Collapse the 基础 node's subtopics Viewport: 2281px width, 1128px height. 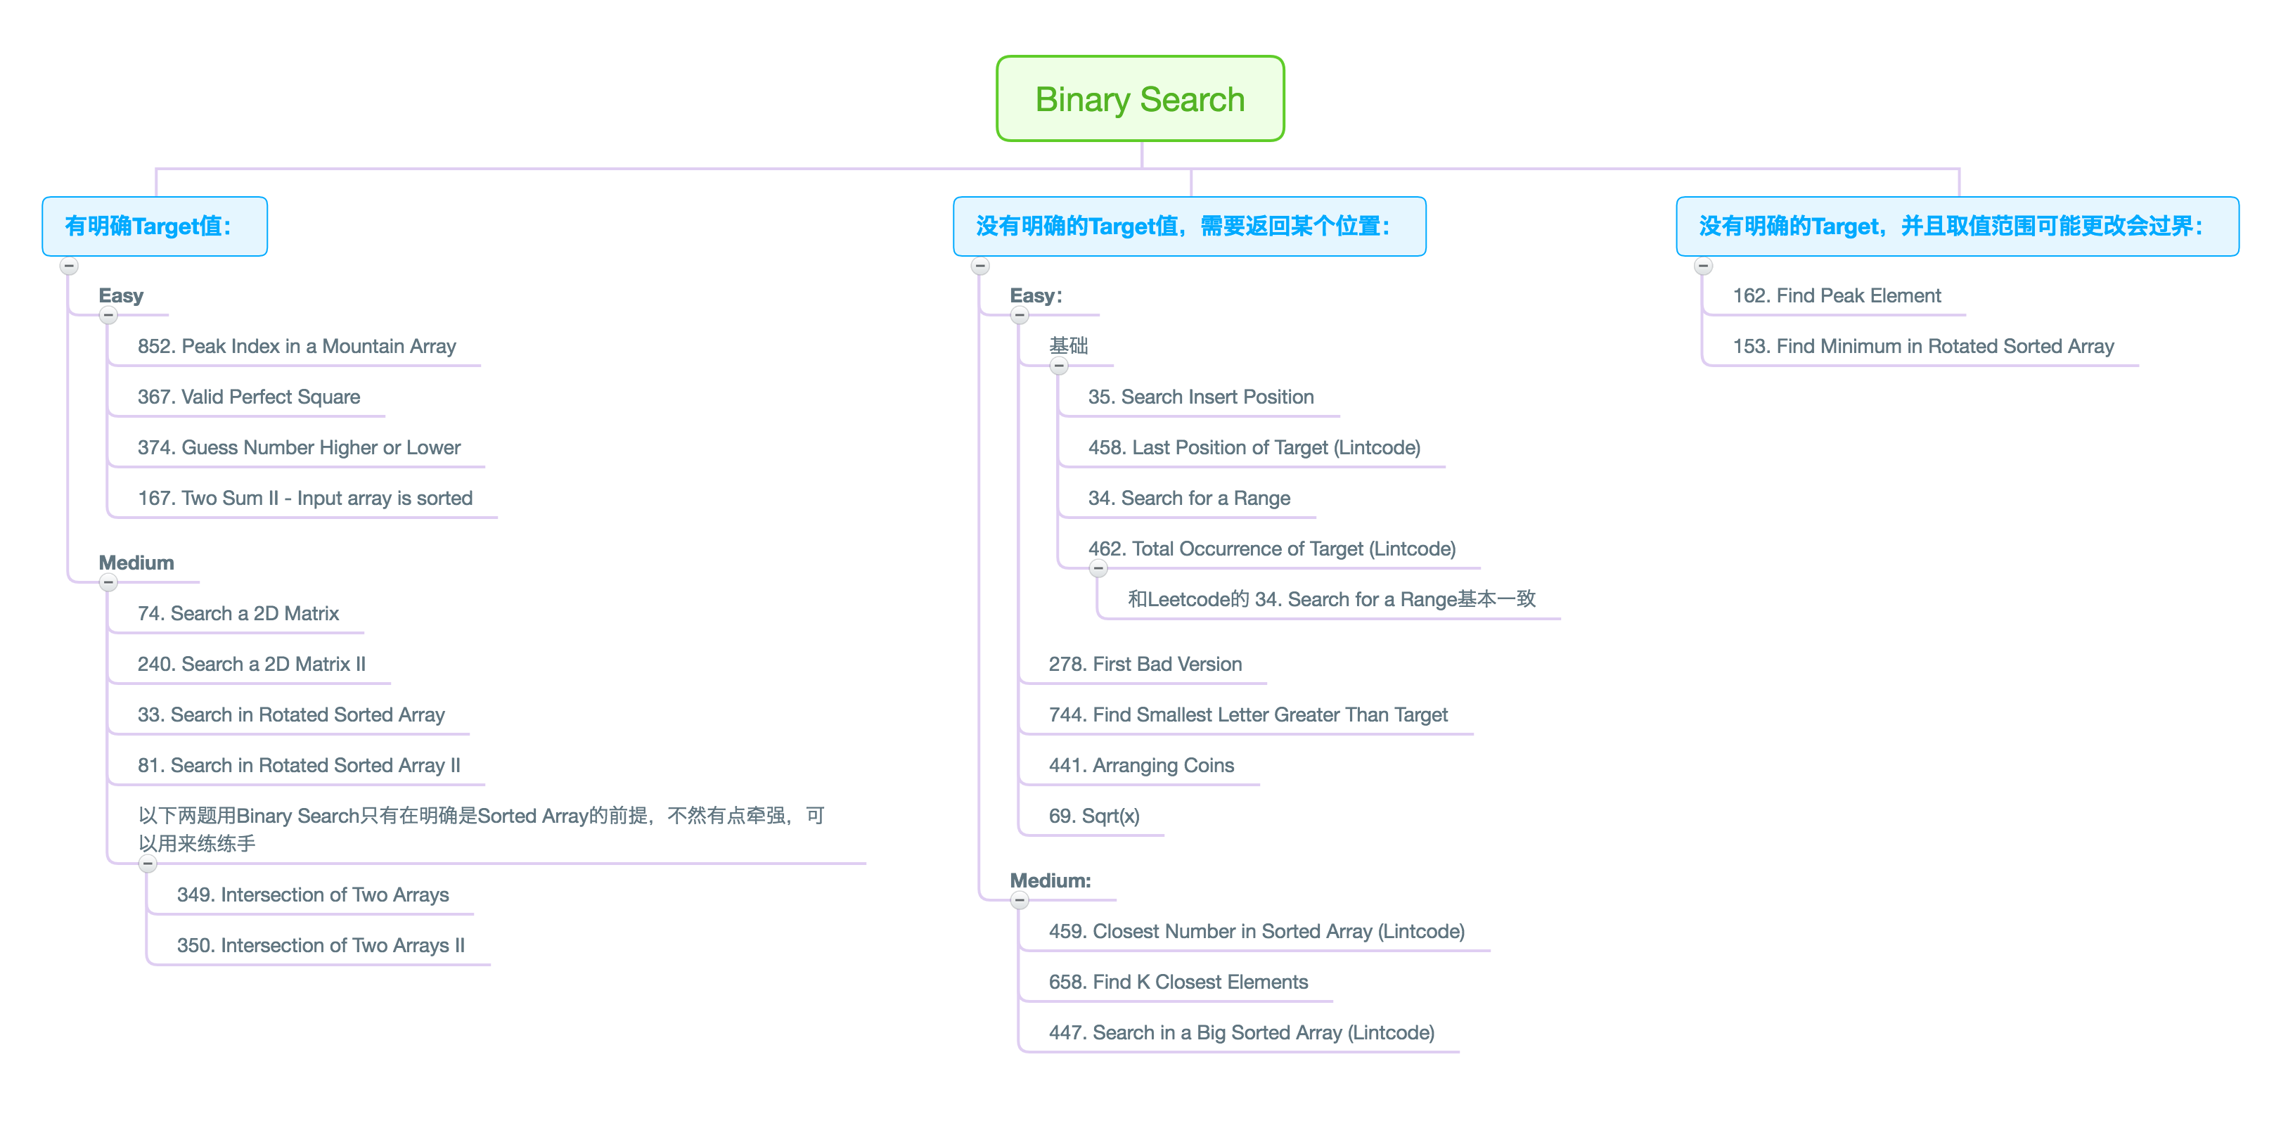(1059, 366)
